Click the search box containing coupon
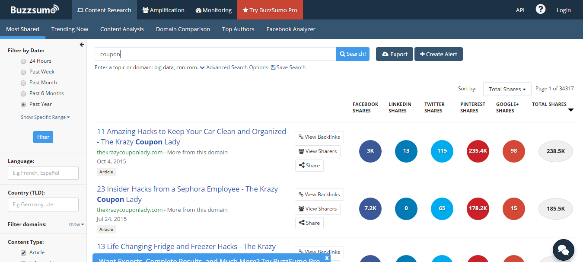 point(215,54)
